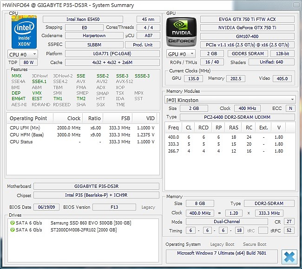The image size is (302, 269).
Task: Click the Operating Point column header
Action: (x=30, y=118)
